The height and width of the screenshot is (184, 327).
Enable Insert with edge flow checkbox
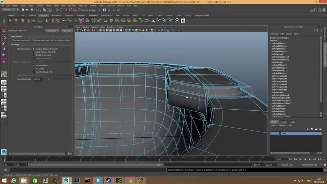34,72
